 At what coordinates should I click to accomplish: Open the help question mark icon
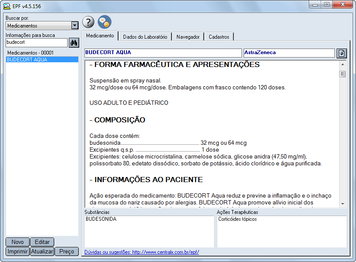pyautogui.click(x=88, y=22)
